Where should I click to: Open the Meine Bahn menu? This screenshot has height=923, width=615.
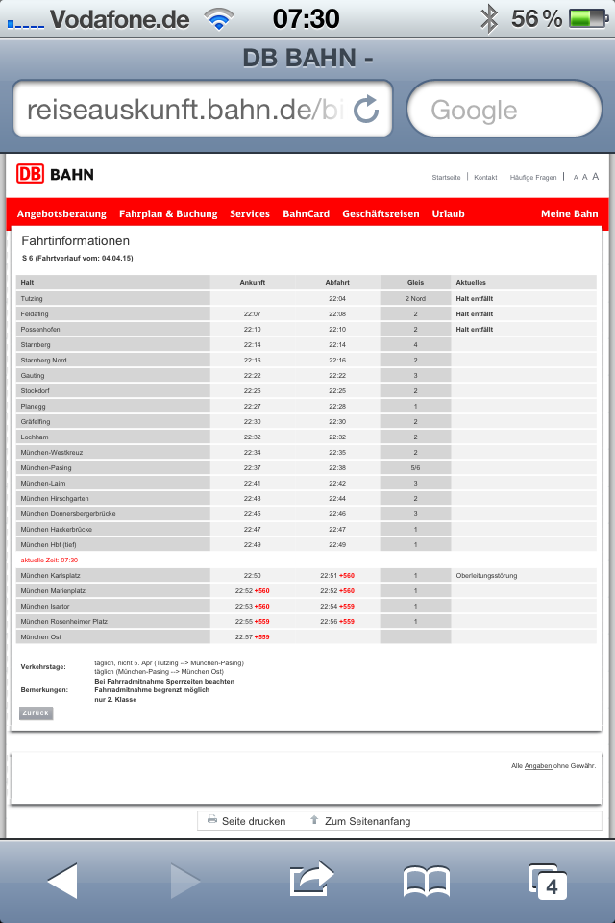(x=569, y=213)
